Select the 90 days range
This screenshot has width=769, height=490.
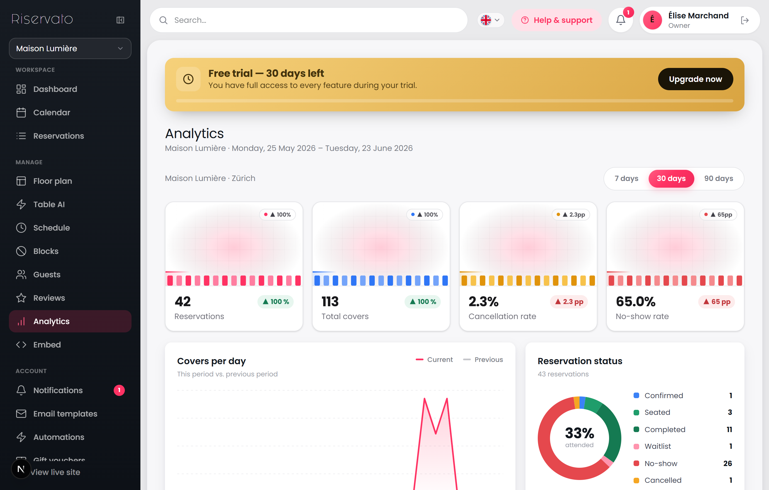tap(719, 178)
